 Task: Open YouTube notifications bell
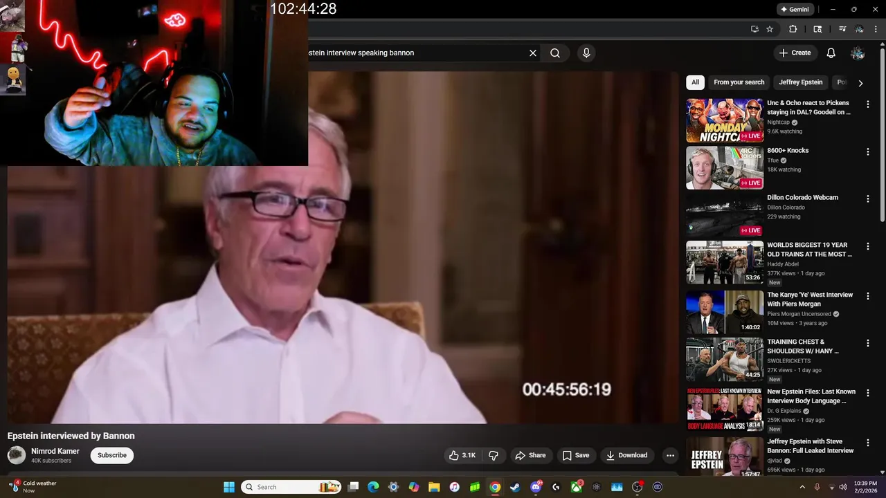(831, 53)
